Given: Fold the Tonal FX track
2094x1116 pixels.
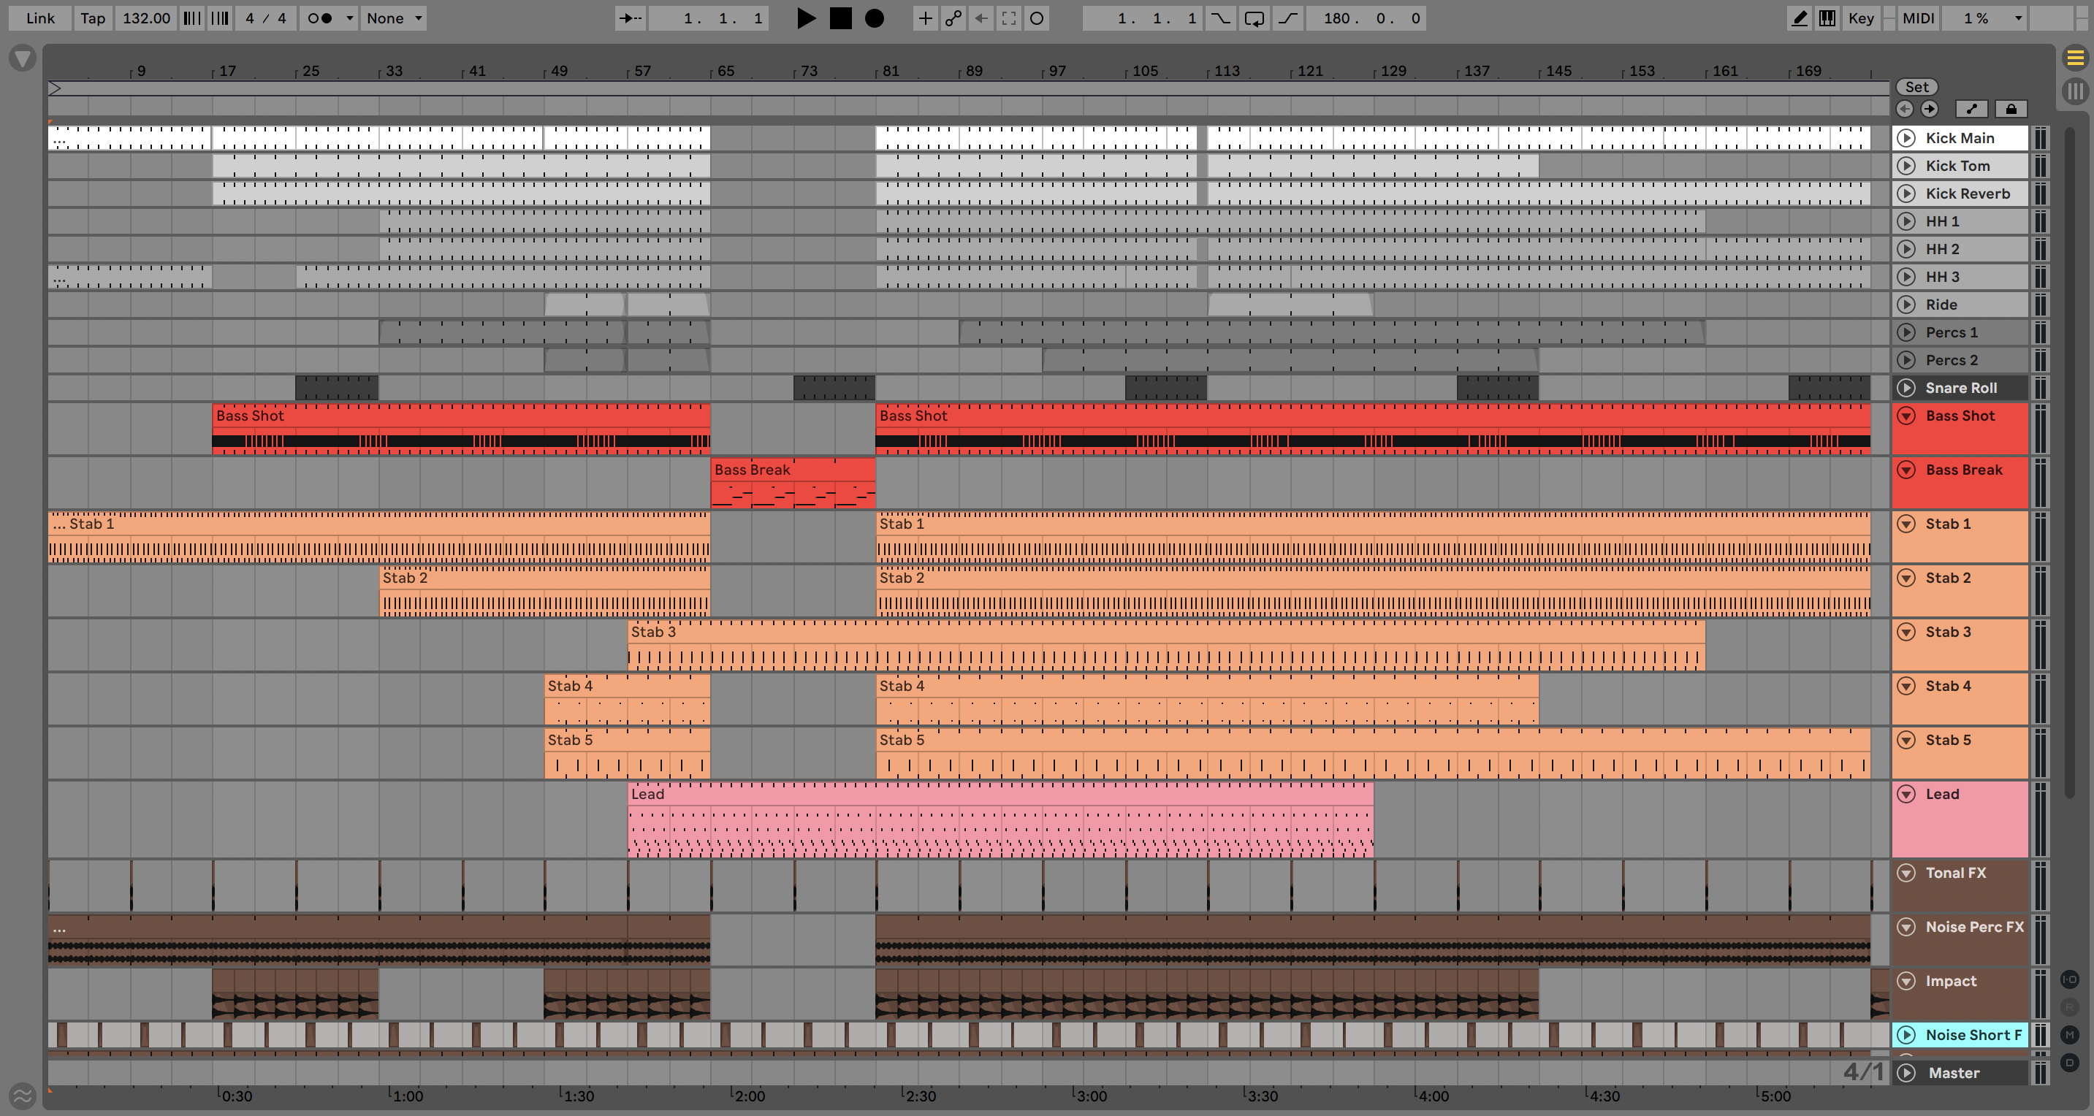Looking at the screenshot, I should pos(1906,873).
